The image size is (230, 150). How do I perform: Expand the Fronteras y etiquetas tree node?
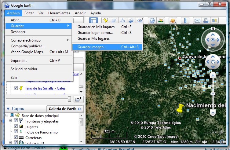10,121
